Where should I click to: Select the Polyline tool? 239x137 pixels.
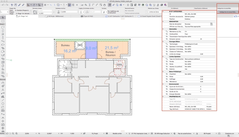(3, 107)
